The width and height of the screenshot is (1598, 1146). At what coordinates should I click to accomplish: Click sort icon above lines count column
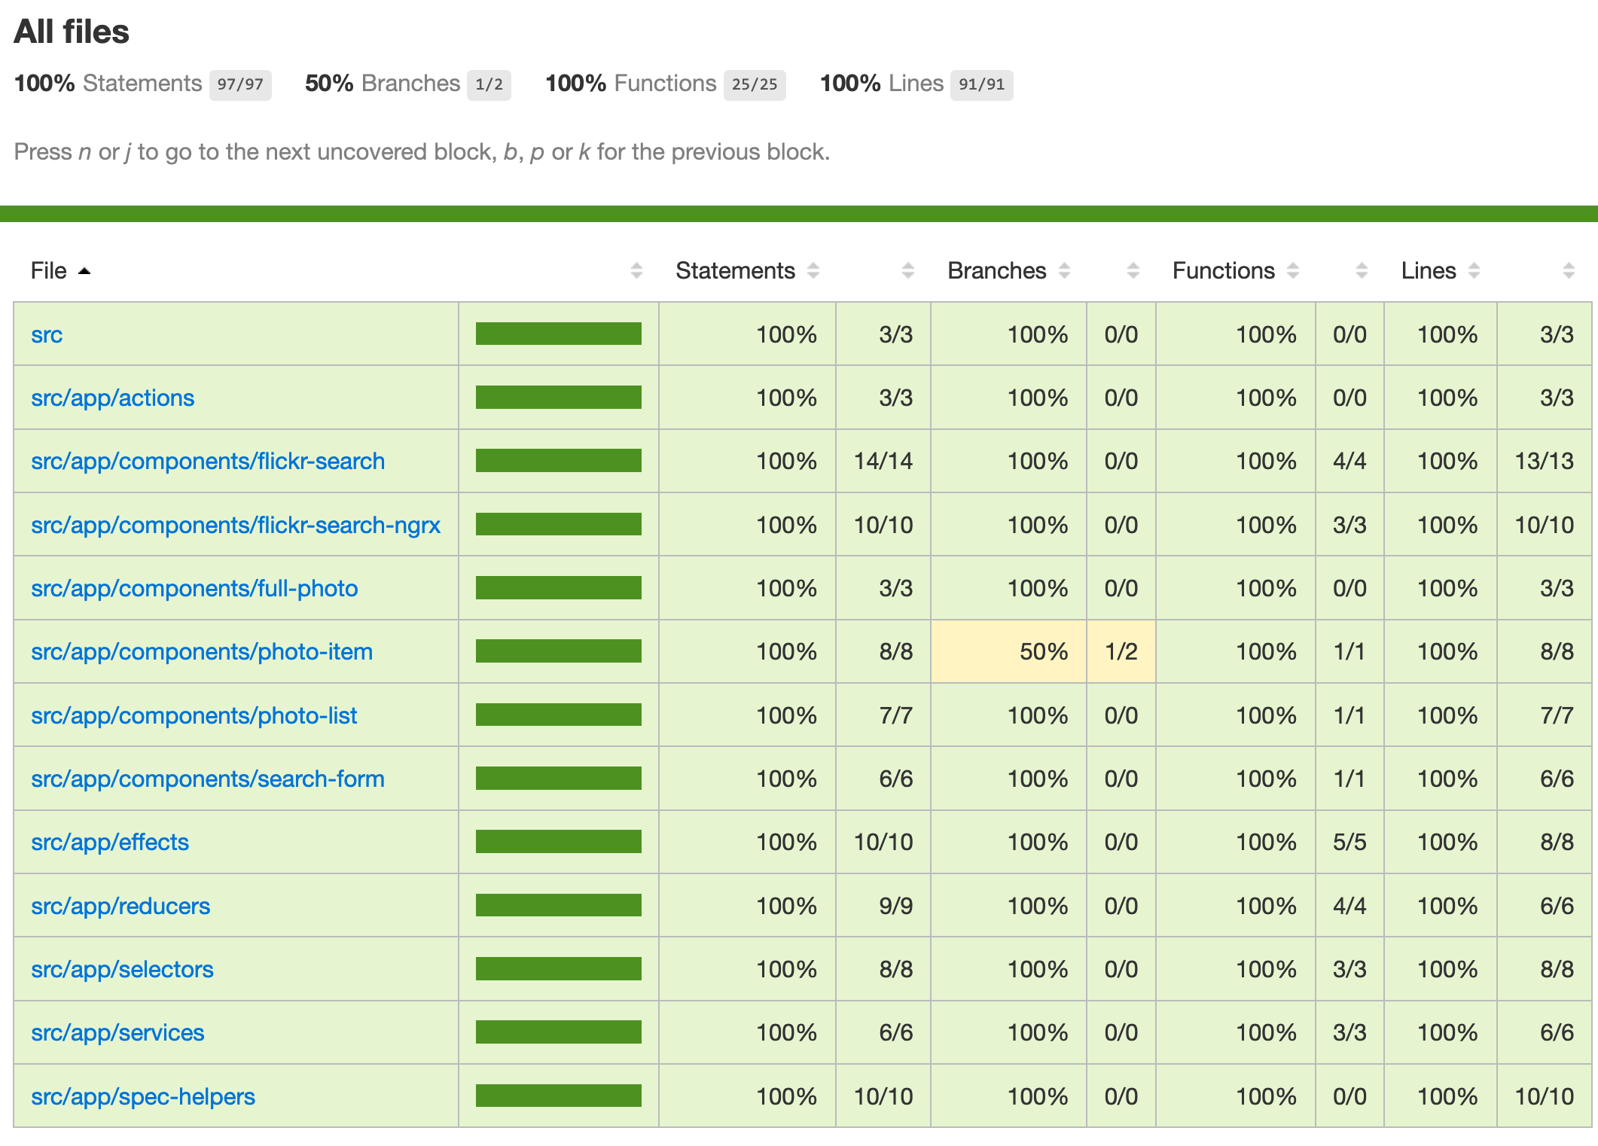click(1569, 271)
